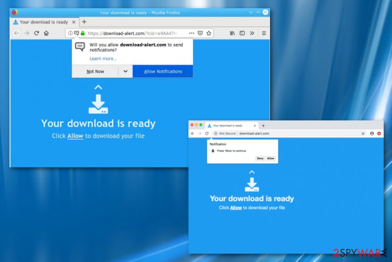392x262 pixels.
Task: Click the notification permission icon in Firefox URL bar
Action: 76,33
